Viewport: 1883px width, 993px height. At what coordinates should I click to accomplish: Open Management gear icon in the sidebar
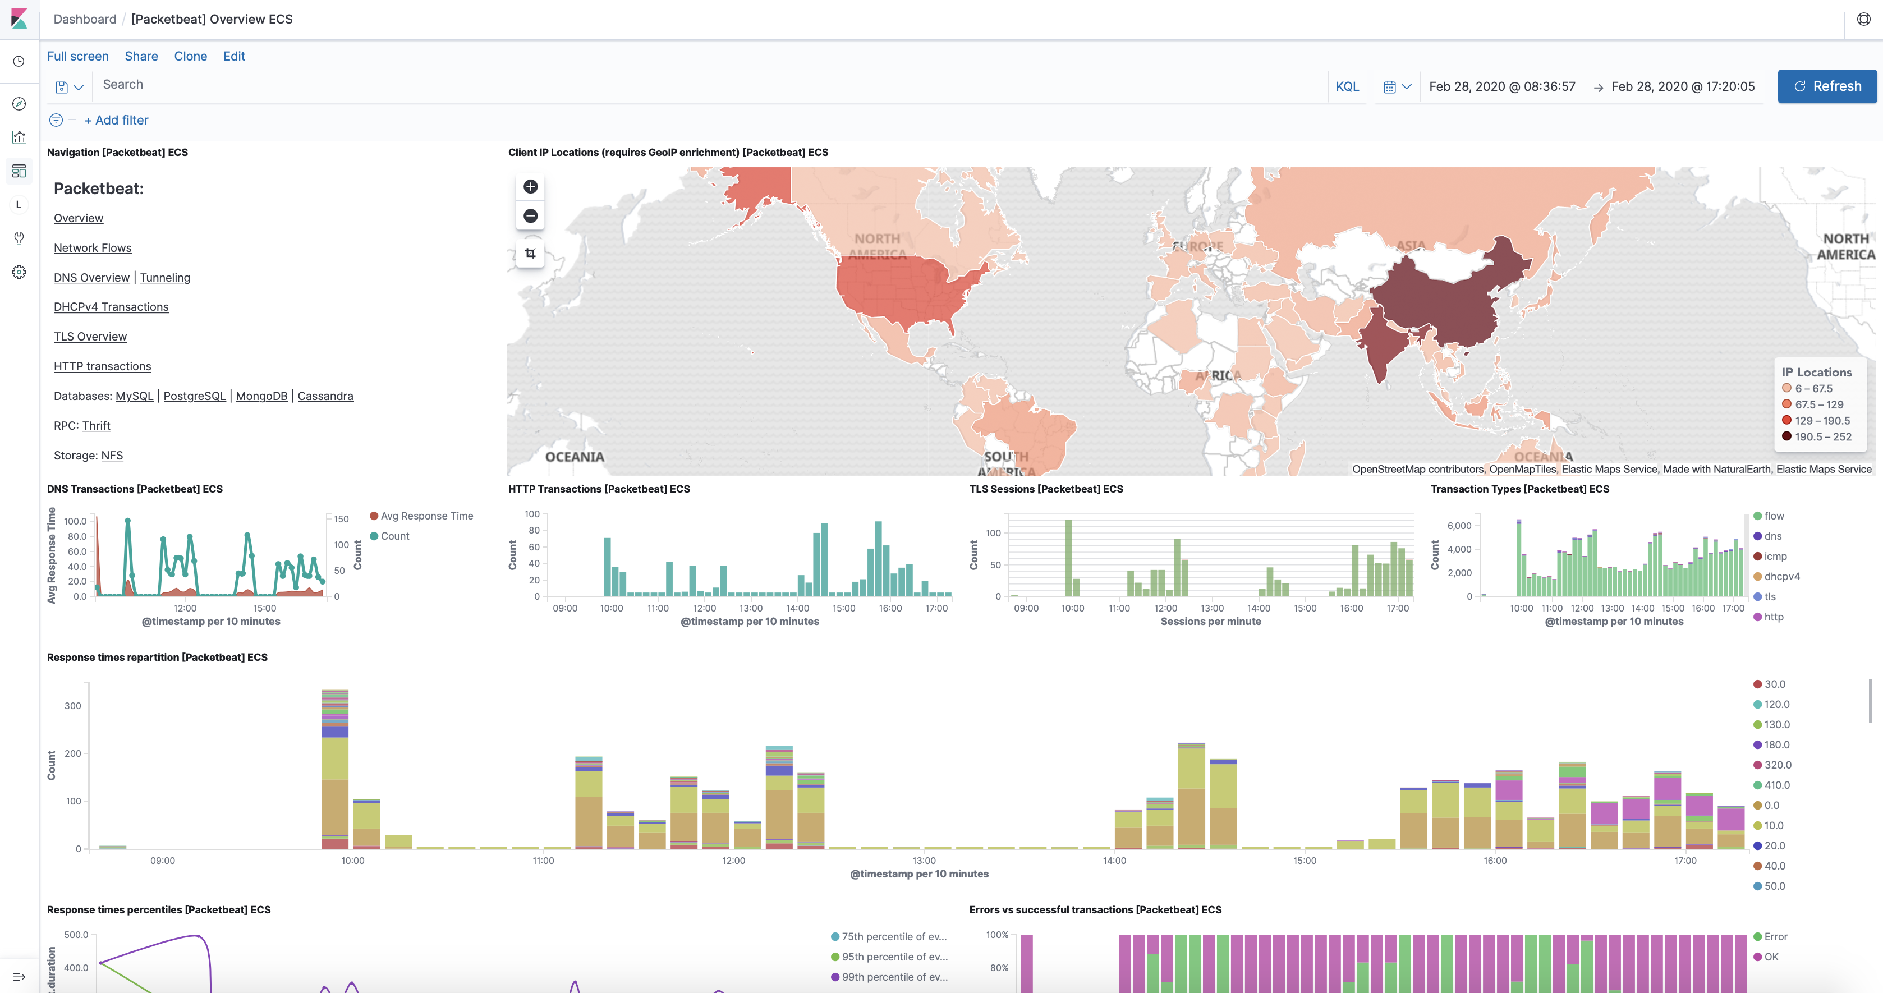tap(19, 272)
